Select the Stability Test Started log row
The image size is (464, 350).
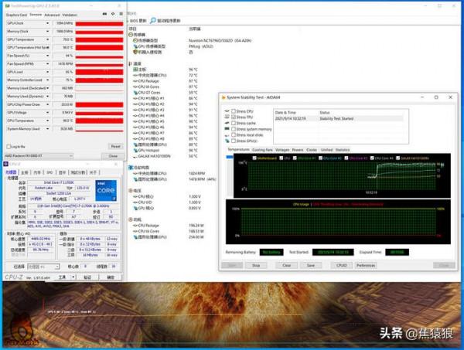(x=339, y=118)
